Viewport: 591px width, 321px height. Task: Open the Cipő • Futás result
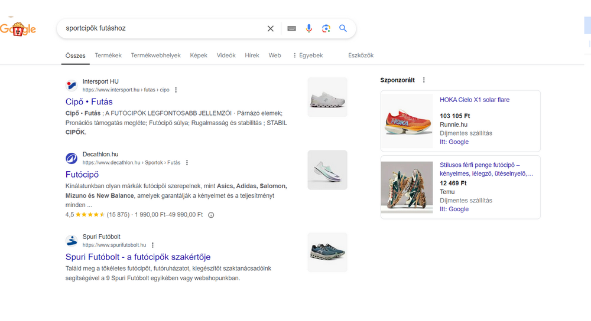point(89,101)
